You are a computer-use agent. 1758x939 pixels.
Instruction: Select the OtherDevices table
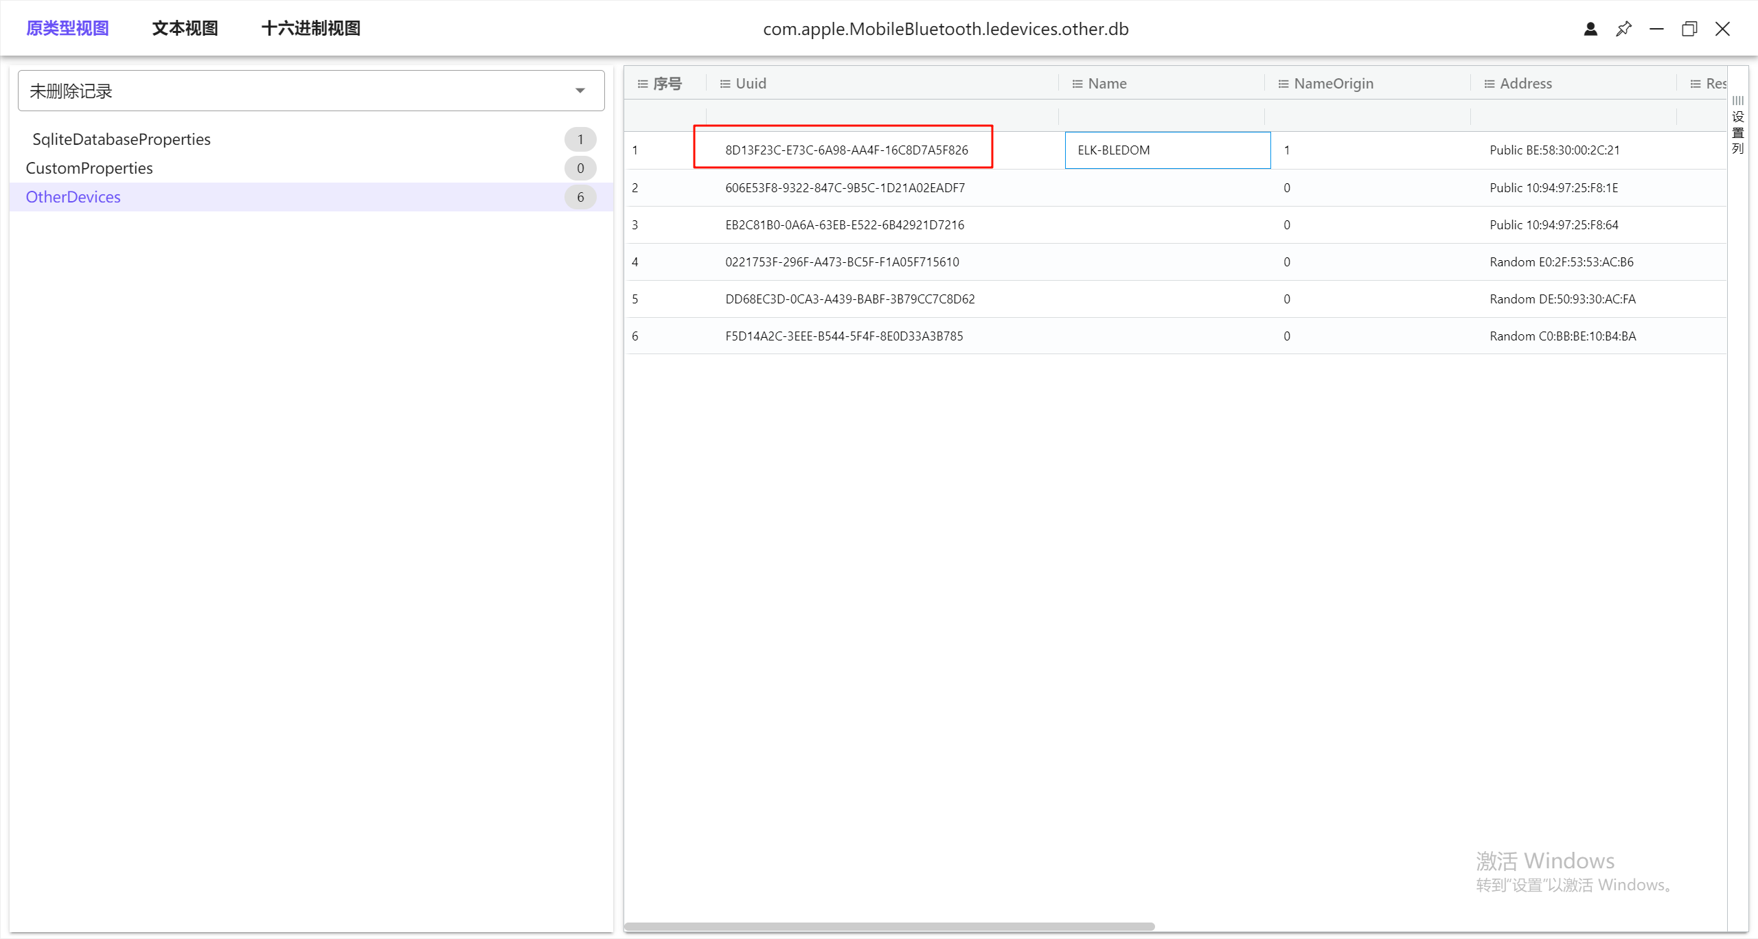73,197
